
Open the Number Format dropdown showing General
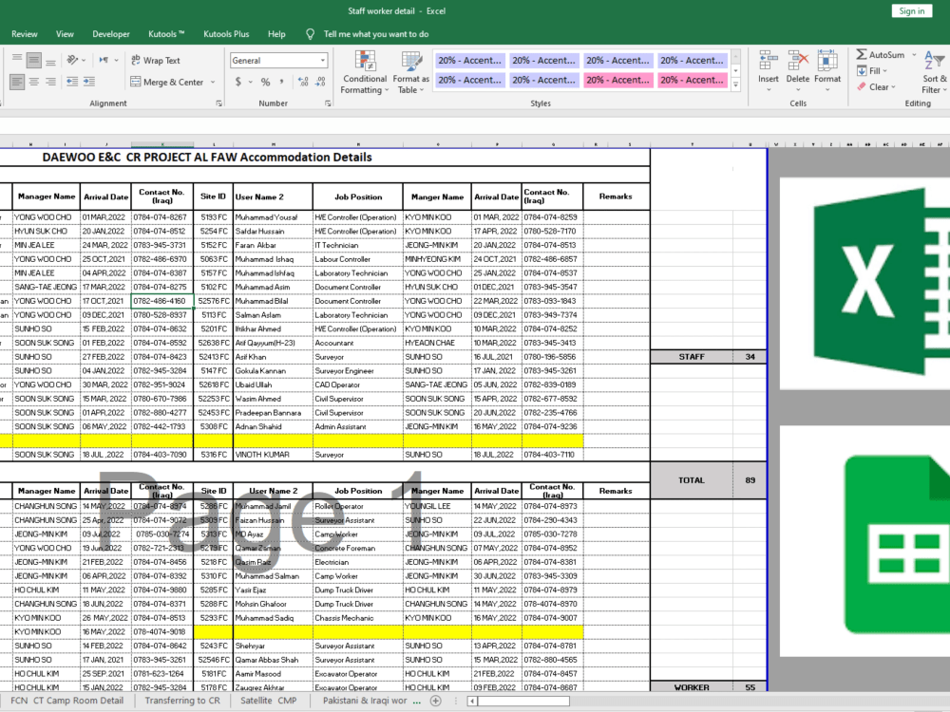coord(278,60)
